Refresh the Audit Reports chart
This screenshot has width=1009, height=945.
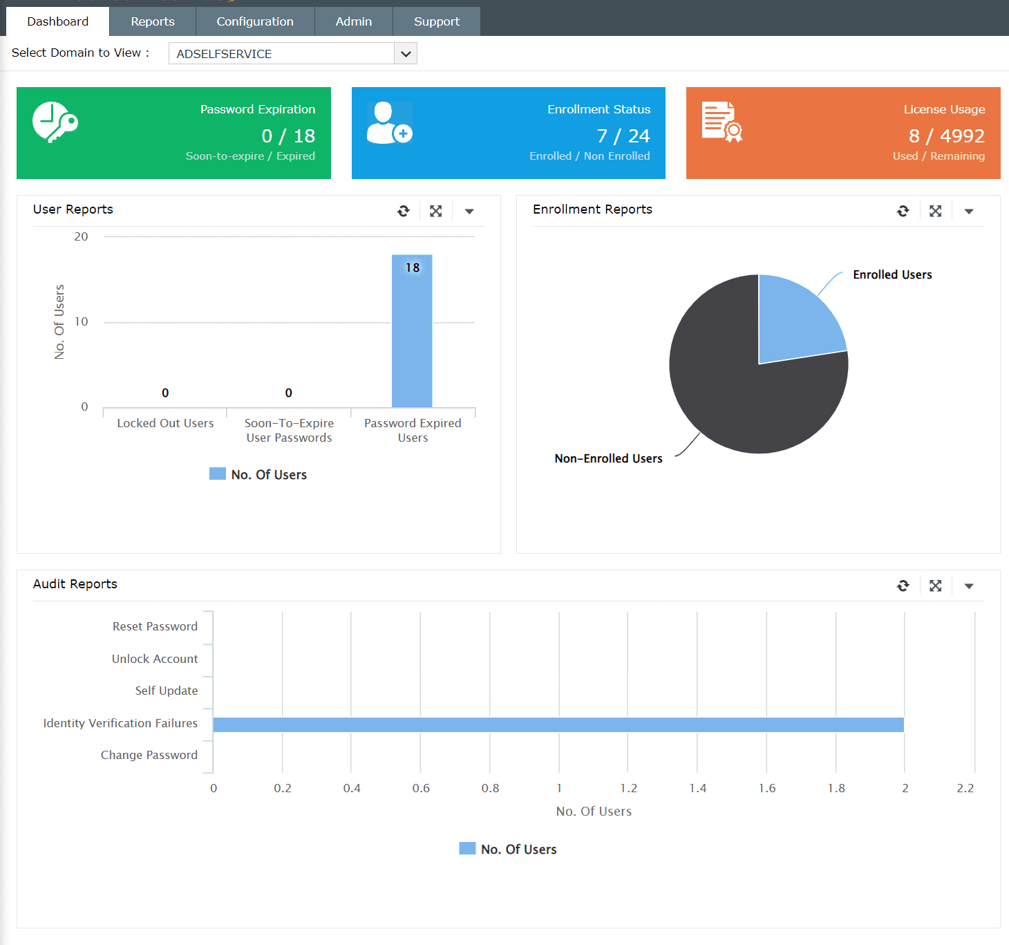[x=903, y=586]
